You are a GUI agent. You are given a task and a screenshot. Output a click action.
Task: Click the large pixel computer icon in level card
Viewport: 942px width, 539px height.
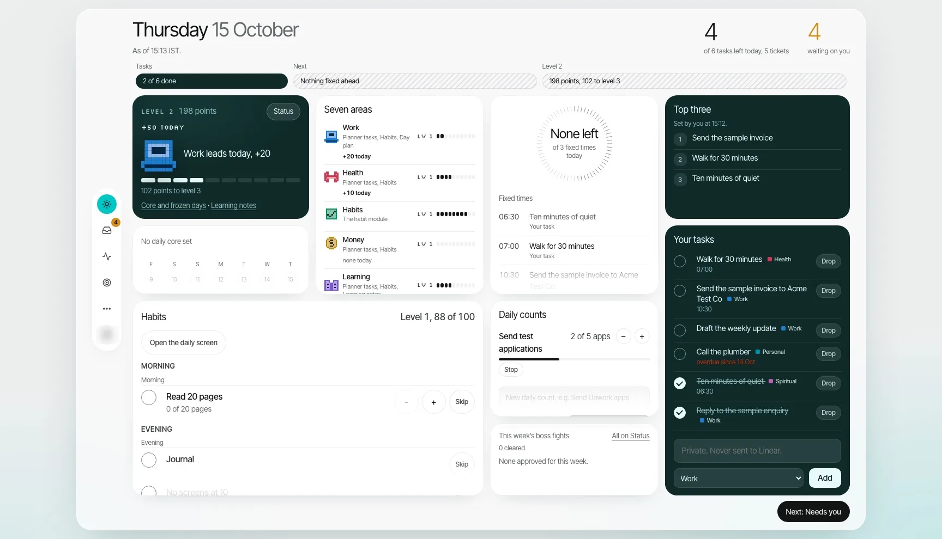[159, 155]
